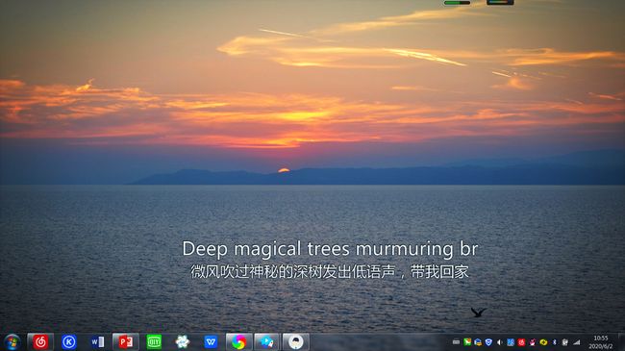The height and width of the screenshot is (351, 625).
Task: Click the dark colored-bar widget at the top
Action: point(500,2)
